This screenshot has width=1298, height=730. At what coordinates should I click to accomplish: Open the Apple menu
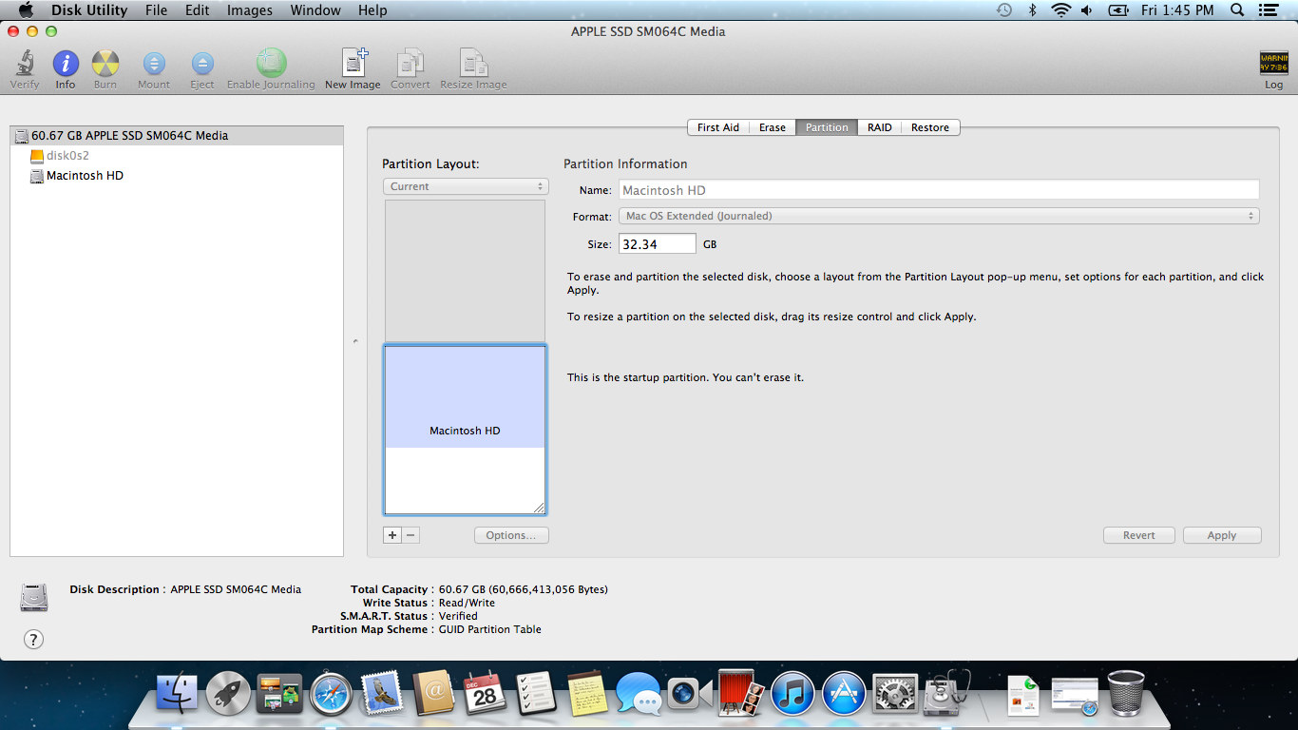point(26,10)
